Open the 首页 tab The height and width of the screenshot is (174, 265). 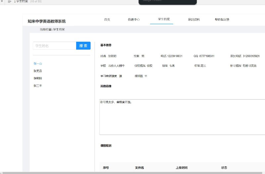pyautogui.click(x=107, y=20)
